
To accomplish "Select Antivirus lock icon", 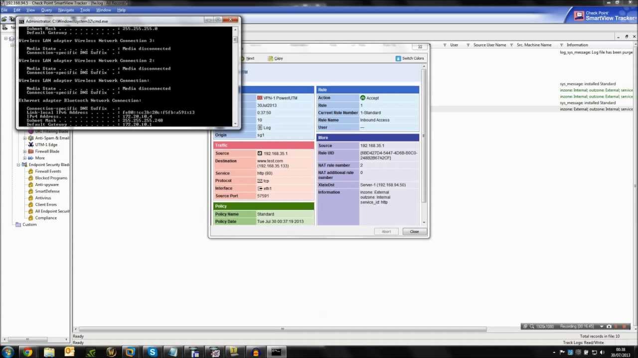I will pos(31,198).
